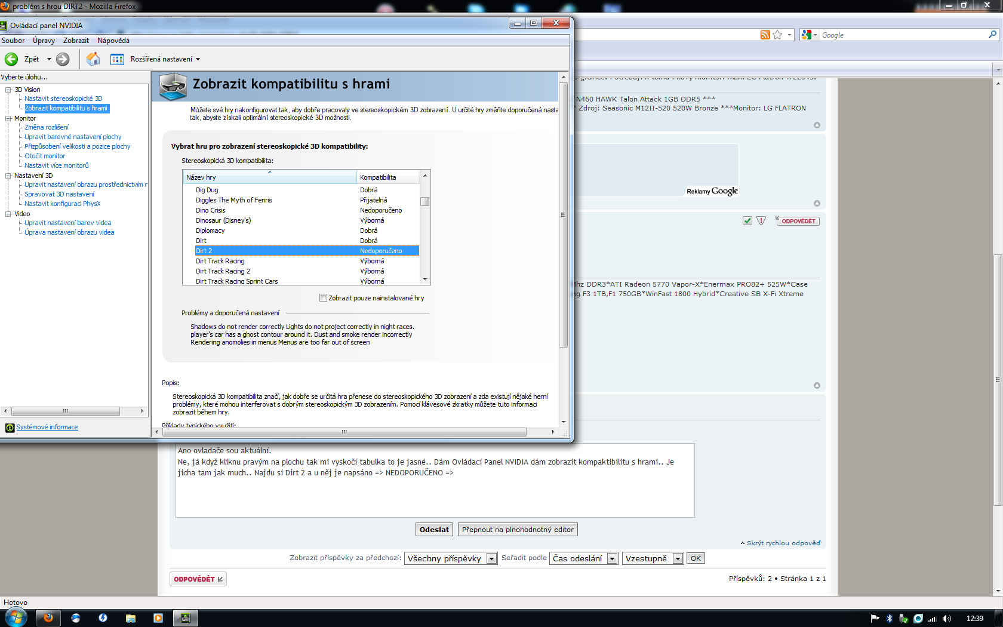Open the Soubor menu
Screen dimensions: 1003x627
[x=13, y=41]
